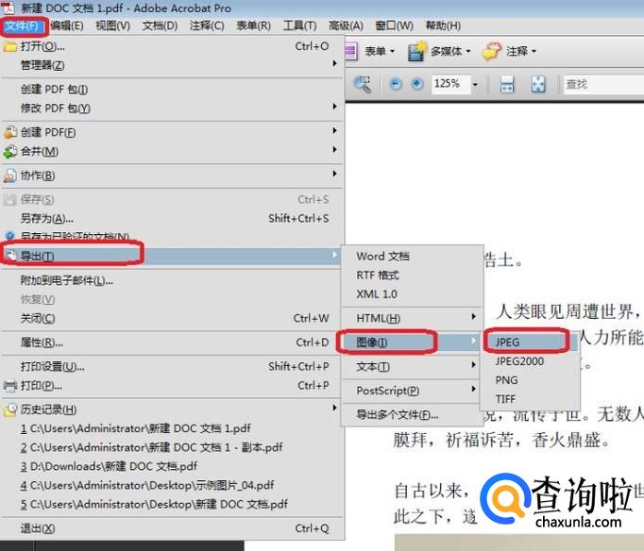Choose PNG from the image format list

click(506, 380)
